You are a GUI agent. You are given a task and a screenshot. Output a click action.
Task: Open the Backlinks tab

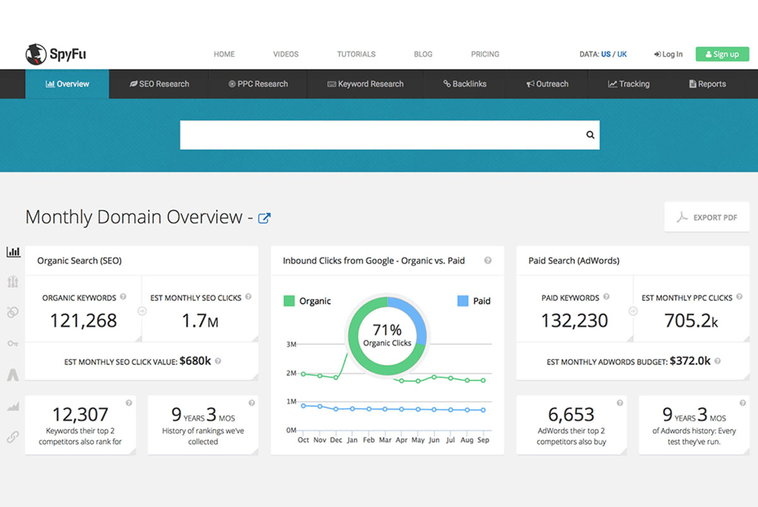coord(464,84)
